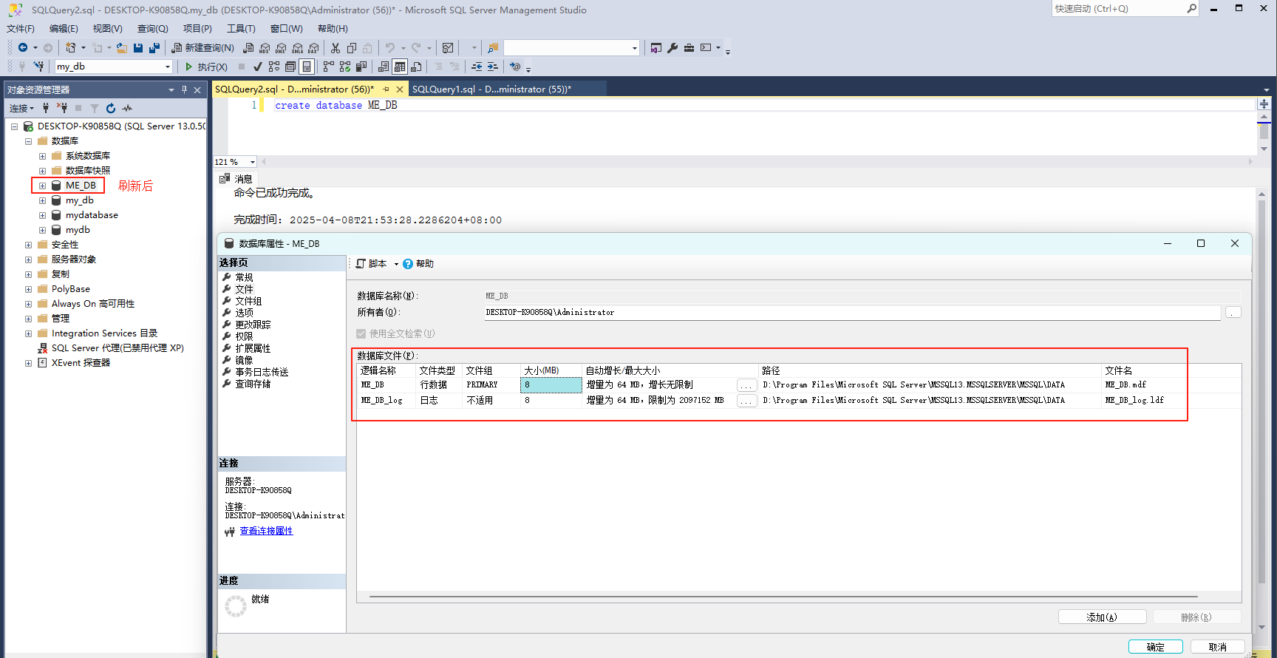Image resolution: width=1277 pixels, height=658 pixels.
Task: Click the wrench Properties icon in toolbar
Action: (x=672, y=47)
